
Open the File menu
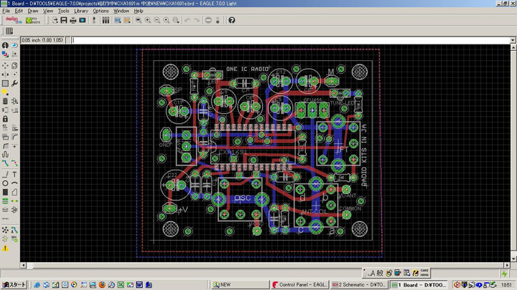point(6,11)
